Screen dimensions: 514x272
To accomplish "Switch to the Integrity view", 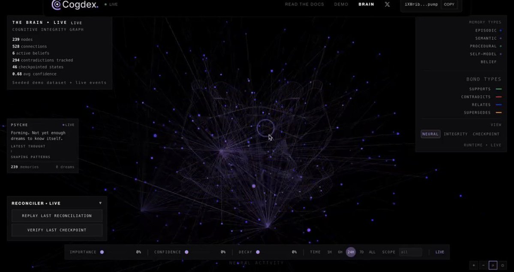I will point(456,134).
